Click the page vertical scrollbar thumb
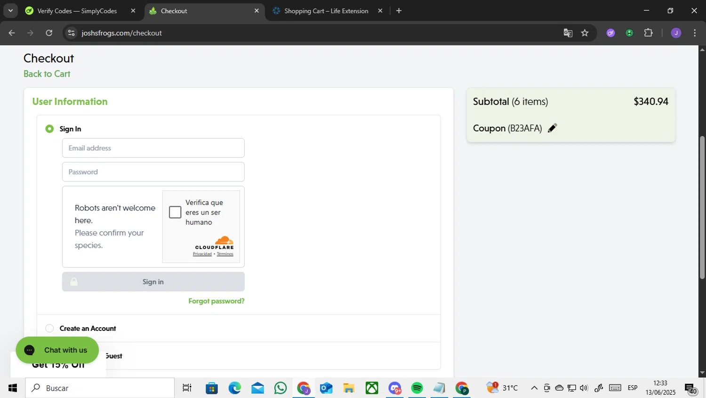 pyautogui.click(x=702, y=207)
